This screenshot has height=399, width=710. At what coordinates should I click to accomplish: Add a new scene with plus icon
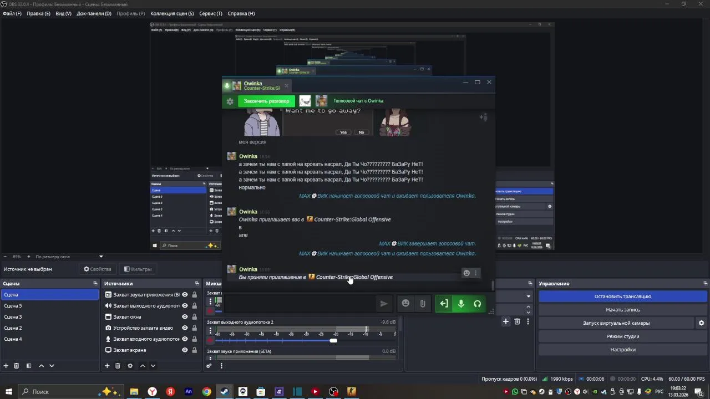click(x=6, y=366)
